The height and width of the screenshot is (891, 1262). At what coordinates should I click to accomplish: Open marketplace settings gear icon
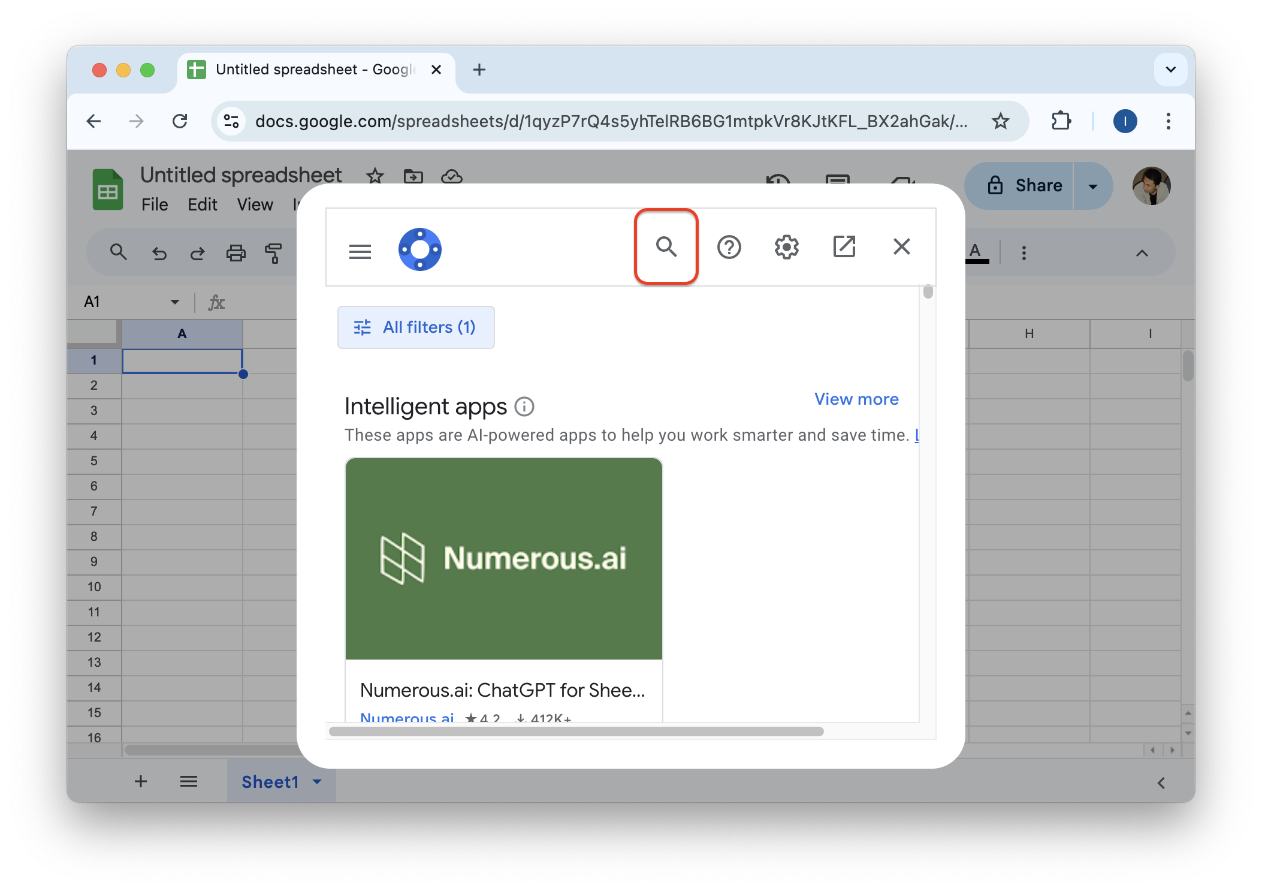coord(786,247)
